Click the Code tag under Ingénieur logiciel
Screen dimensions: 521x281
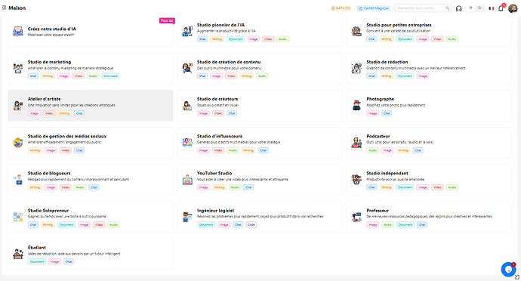click(251, 224)
